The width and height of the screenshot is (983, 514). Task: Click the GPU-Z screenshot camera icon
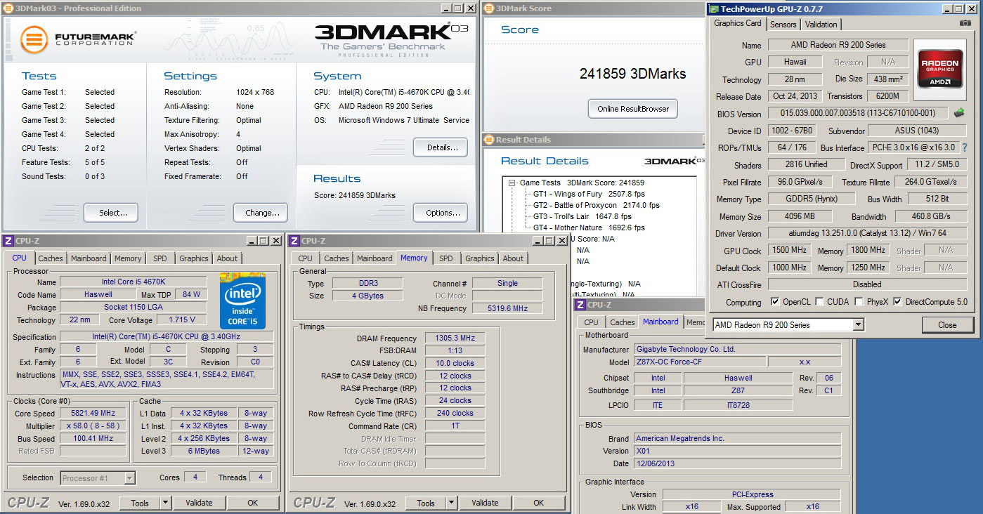tap(965, 24)
